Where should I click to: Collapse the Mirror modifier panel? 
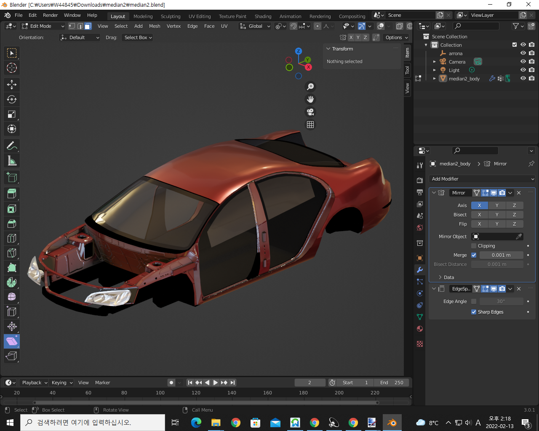434,193
